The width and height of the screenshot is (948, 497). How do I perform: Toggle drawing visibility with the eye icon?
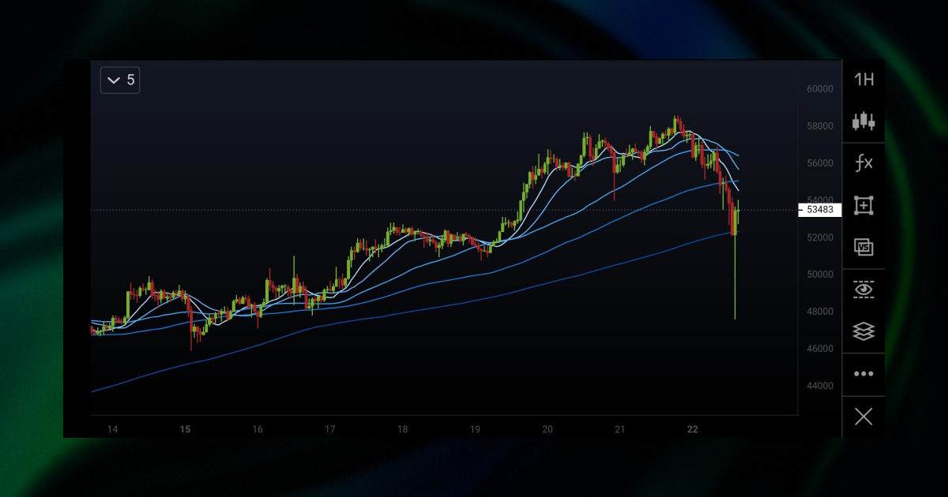(863, 289)
